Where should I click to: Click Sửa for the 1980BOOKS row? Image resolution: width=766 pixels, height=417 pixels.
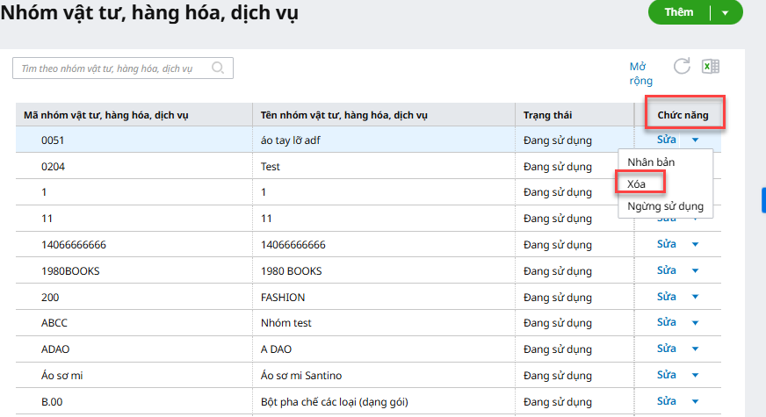point(667,271)
